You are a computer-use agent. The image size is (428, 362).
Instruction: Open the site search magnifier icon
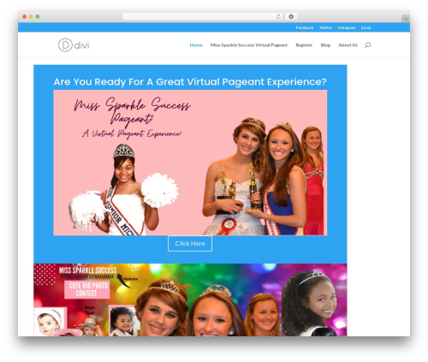coord(367,45)
